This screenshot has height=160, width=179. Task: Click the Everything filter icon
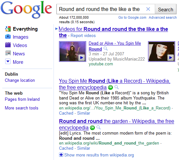(x=8, y=29)
